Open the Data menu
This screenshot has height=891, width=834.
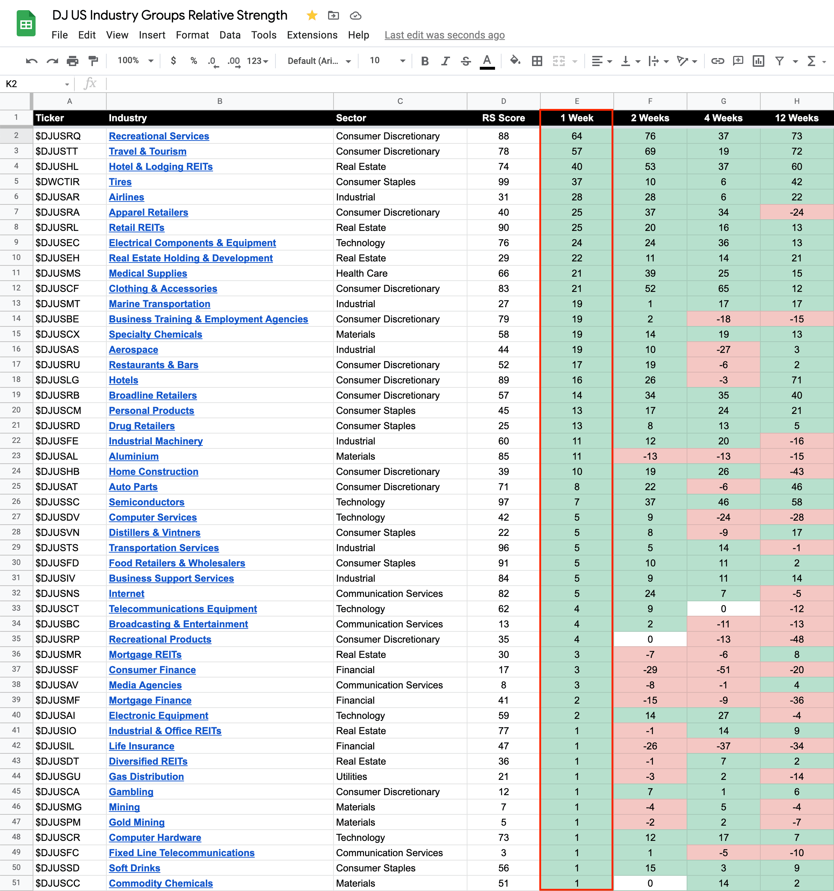coord(230,35)
